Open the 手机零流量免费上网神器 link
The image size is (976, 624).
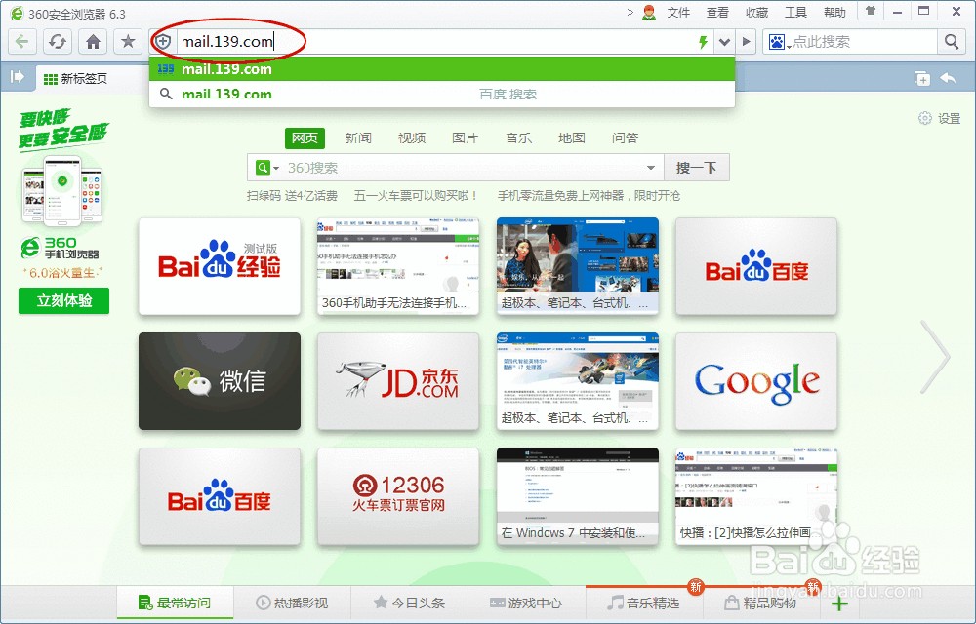[589, 196]
